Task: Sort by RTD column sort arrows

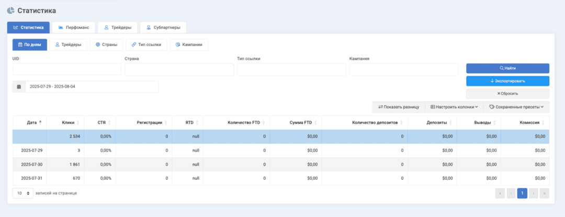Action: [x=197, y=123]
